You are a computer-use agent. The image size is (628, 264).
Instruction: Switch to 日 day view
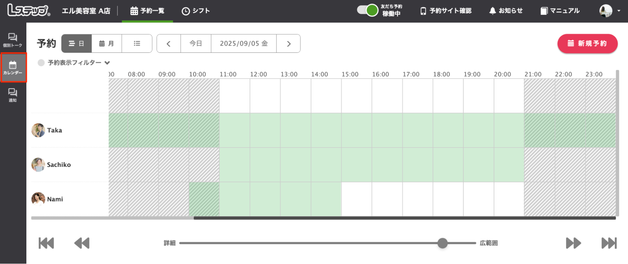(x=76, y=43)
